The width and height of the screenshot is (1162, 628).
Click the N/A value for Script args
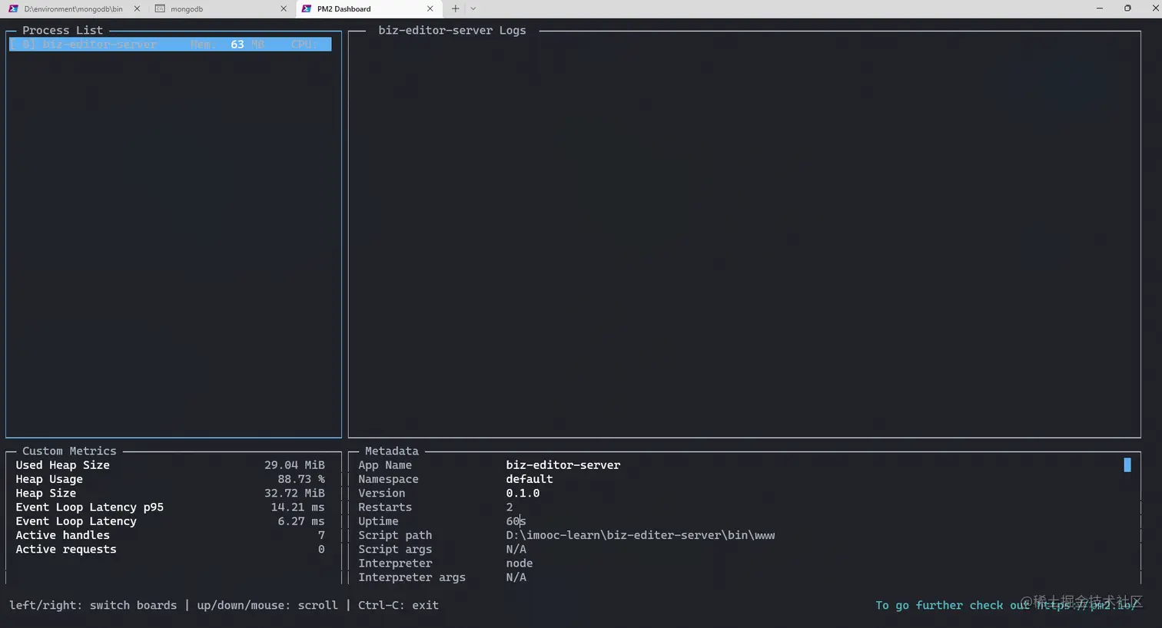516,549
